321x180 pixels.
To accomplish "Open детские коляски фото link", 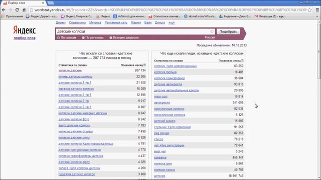I will [x=74, y=119].
